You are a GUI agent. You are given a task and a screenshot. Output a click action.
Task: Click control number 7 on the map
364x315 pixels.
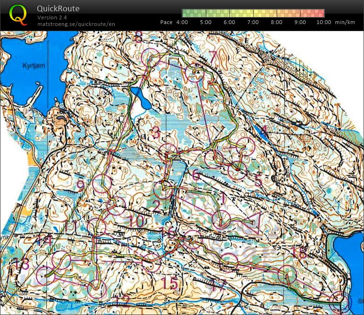212,57
